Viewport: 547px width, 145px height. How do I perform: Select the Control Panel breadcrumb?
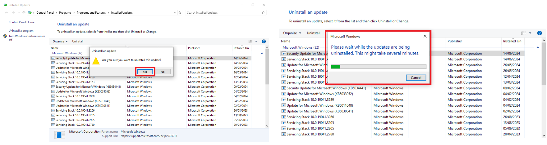point(45,13)
